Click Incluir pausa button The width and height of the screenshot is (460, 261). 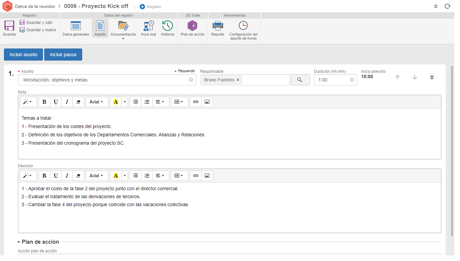point(63,55)
